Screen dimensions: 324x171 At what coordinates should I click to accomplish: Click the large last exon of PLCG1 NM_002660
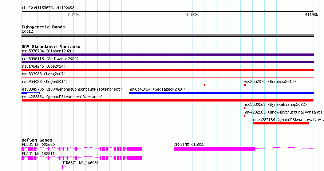tap(134, 149)
